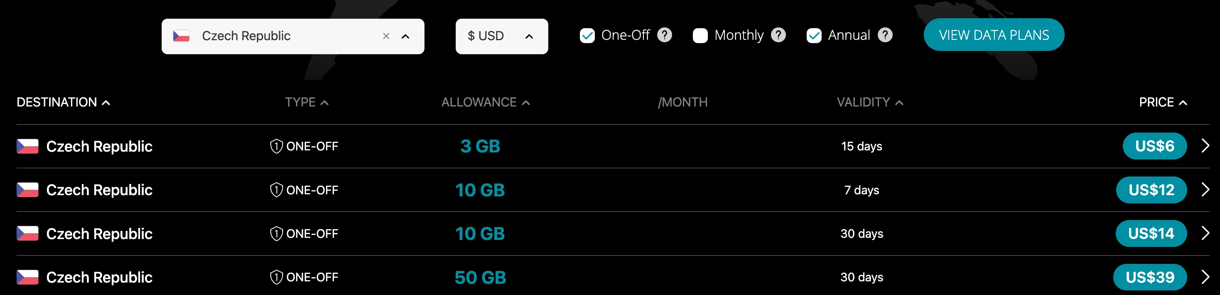Click the Czech flag in the 3 GB row
The image size is (1220, 295).
[27, 146]
